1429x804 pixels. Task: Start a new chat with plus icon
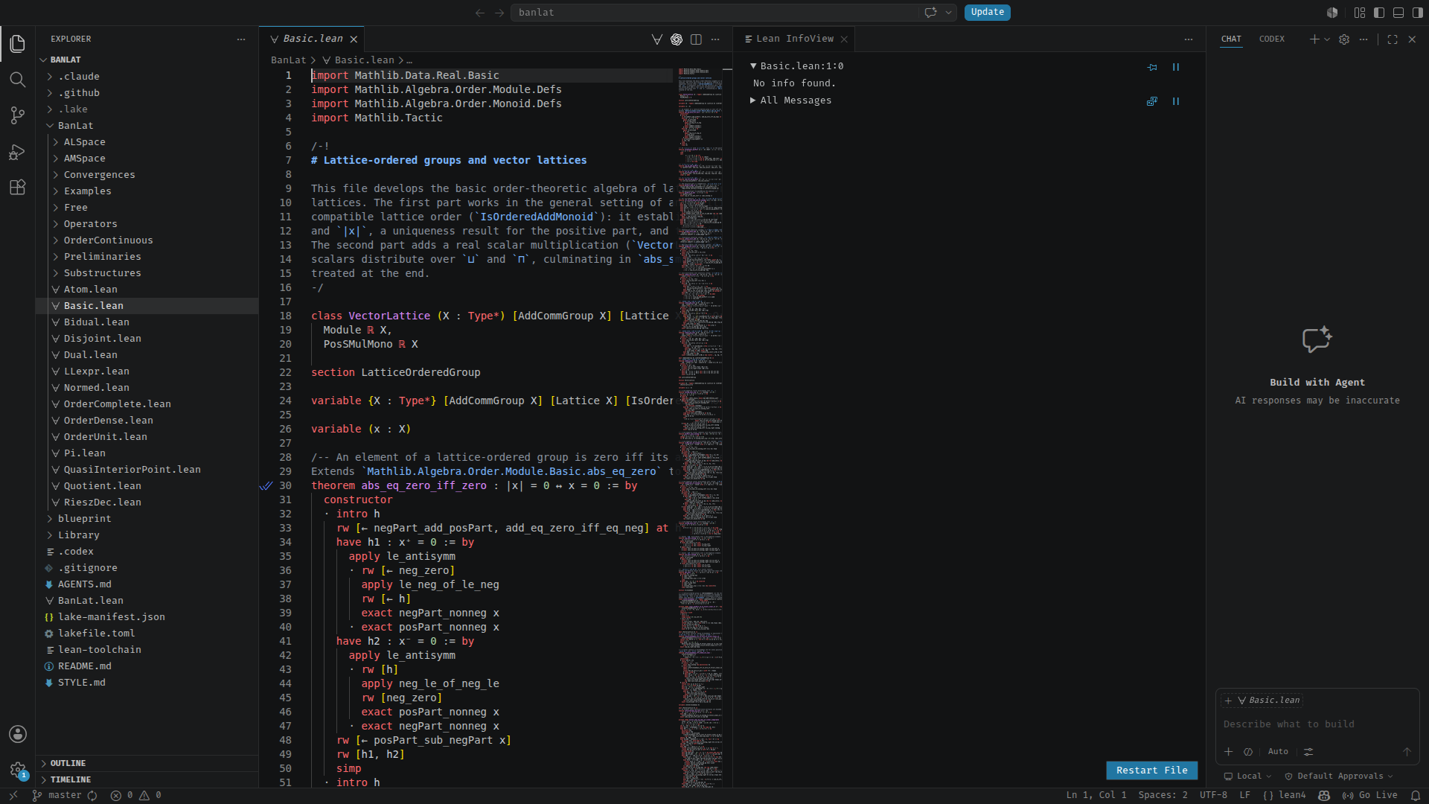[1314, 39]
